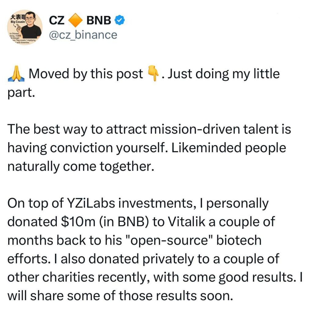
Task: Click the BNB text in the display name
Action: [x=99, y=20]
